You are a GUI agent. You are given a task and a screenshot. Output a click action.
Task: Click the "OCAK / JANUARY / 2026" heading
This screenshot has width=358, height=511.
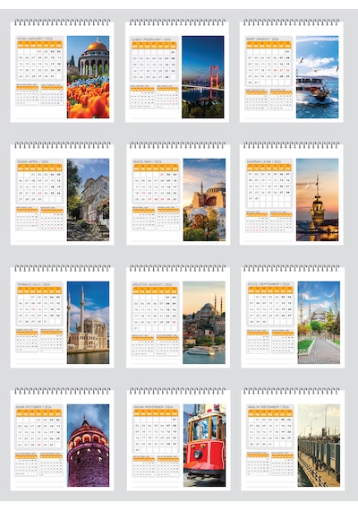click(35, 39)
